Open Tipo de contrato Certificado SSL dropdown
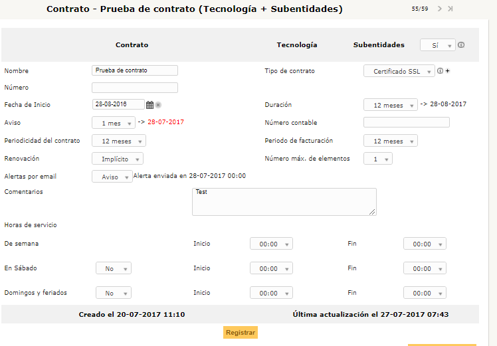497x346 pixels. click(x=399, y=71)
